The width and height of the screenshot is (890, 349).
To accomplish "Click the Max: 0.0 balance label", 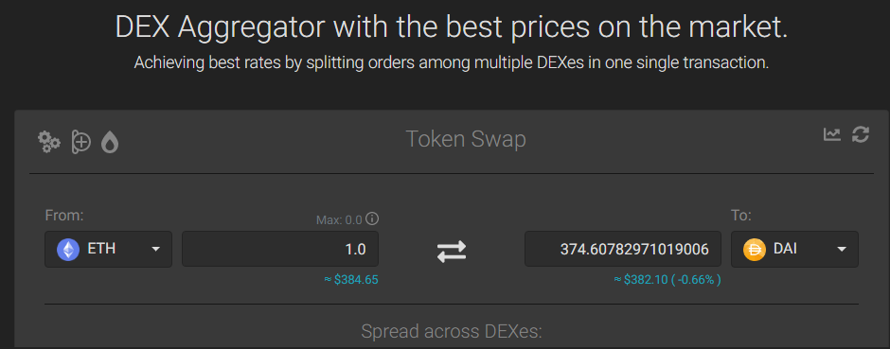I will 339,219.
